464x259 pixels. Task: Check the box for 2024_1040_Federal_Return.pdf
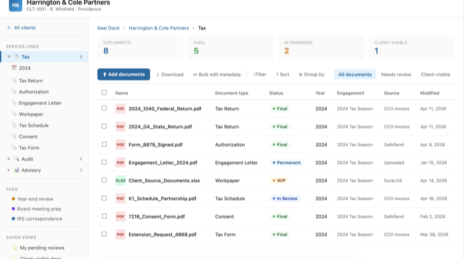tap(104, 108)
